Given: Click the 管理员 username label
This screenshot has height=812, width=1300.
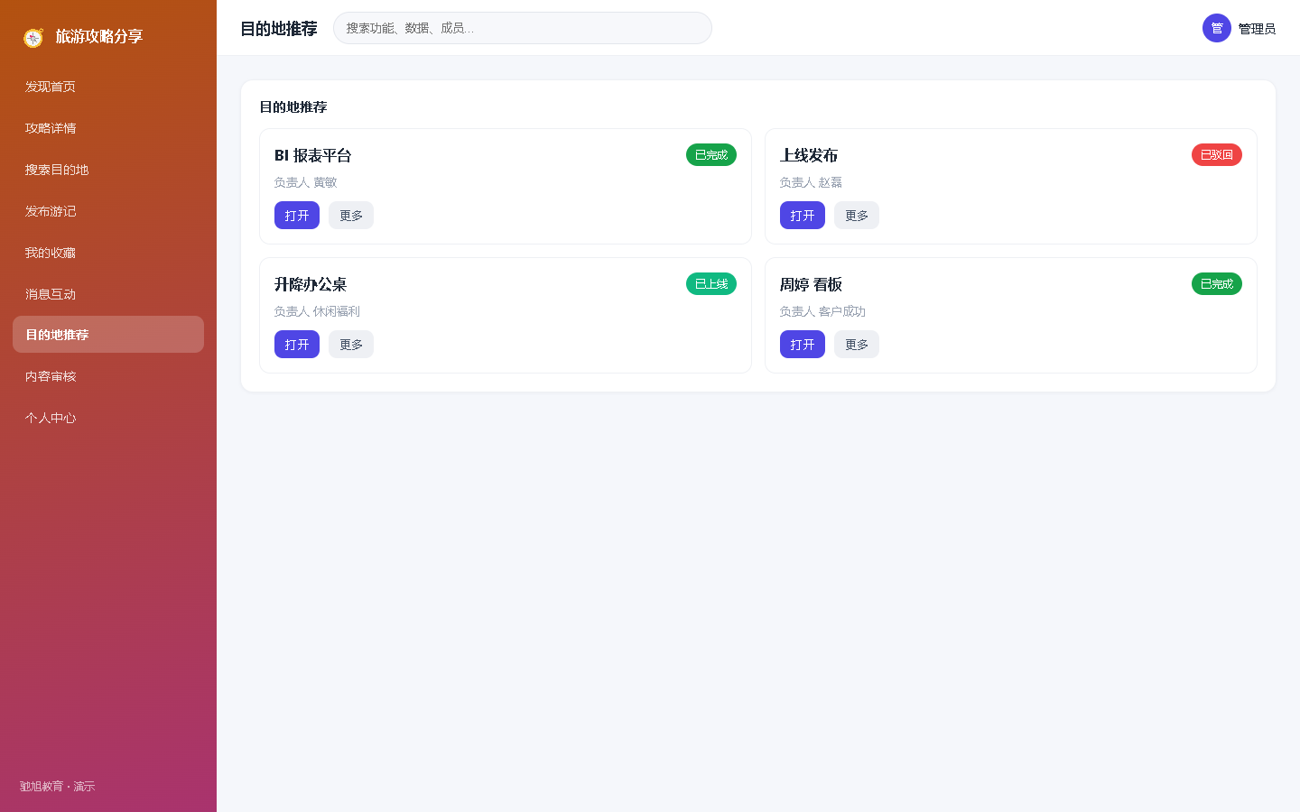Looking at the screenshot, I should pyautogui.click(x=1257, y=29).
